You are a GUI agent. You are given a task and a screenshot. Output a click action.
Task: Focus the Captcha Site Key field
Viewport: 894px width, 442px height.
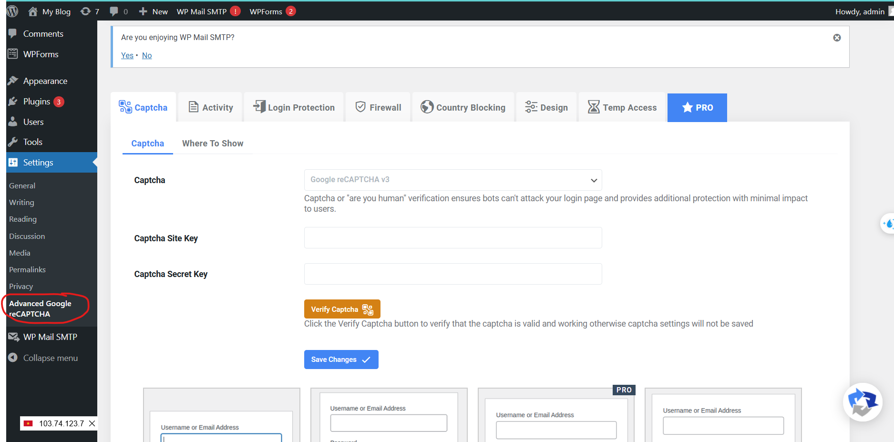[x=453, y=237]
